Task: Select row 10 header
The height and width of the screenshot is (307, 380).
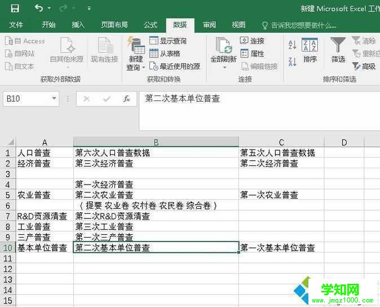Action: 8,248
